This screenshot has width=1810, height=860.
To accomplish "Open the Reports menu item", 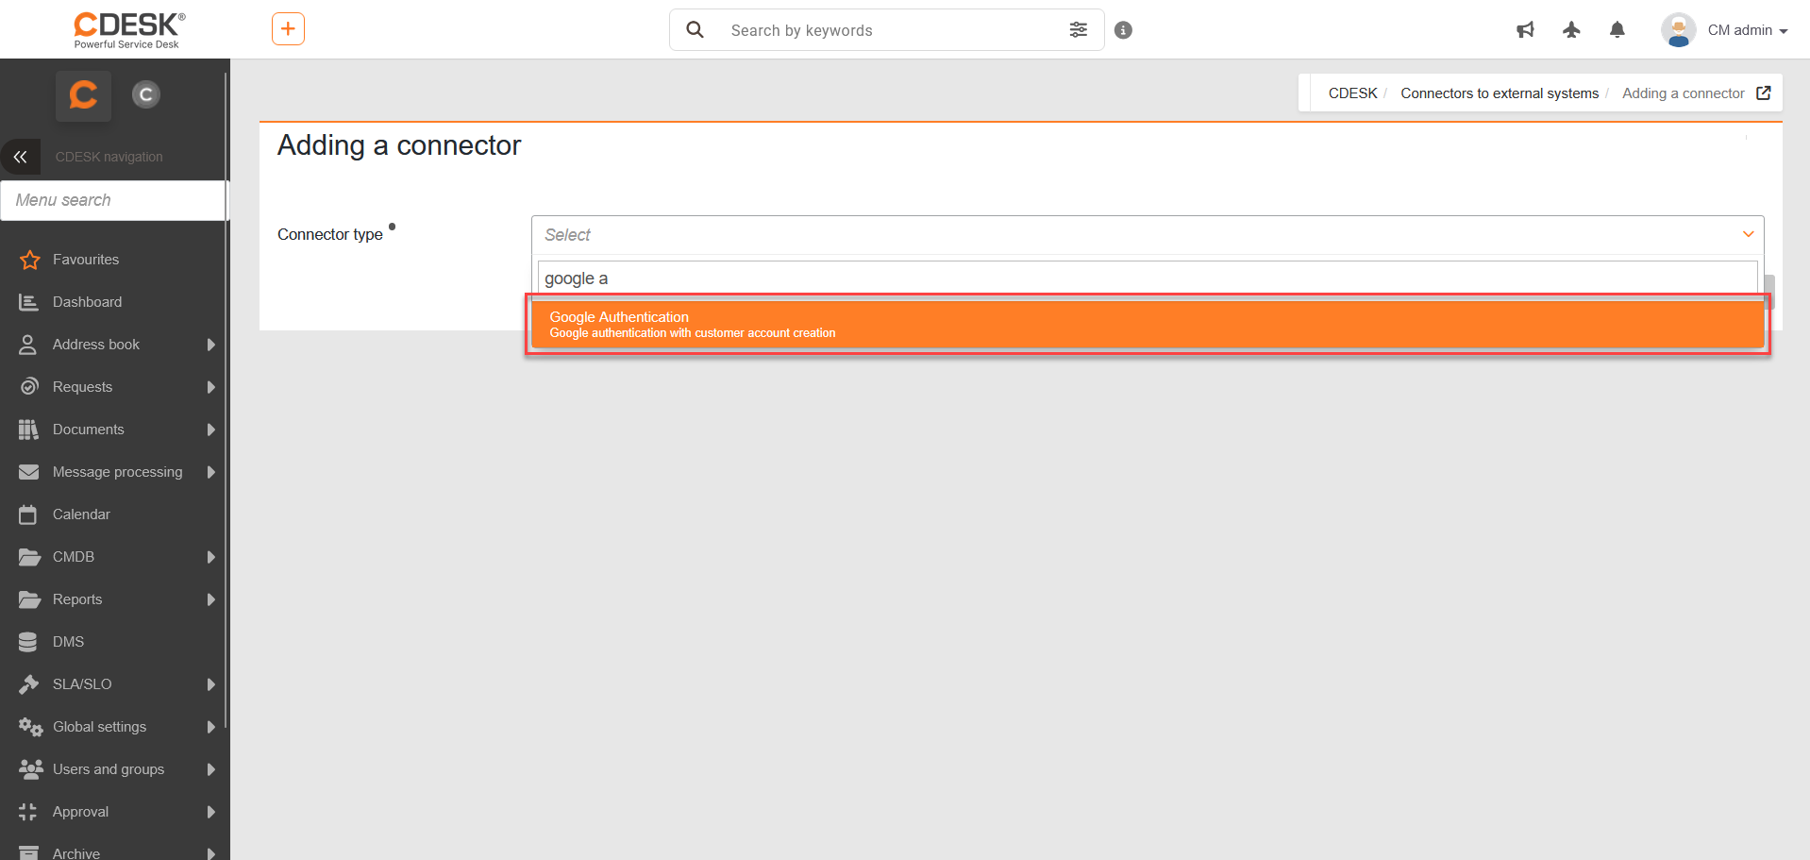I will (77, 599).
